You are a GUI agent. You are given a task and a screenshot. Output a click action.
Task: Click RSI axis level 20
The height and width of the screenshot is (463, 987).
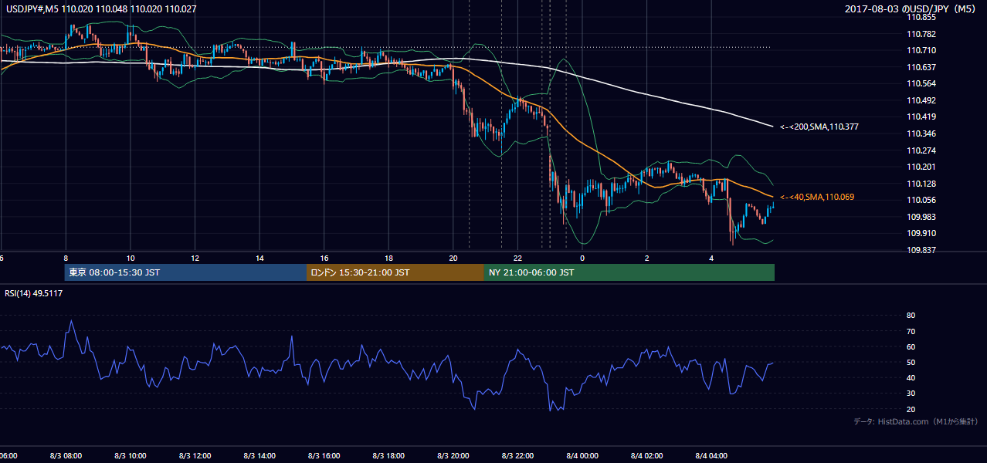tap(911, 409)
